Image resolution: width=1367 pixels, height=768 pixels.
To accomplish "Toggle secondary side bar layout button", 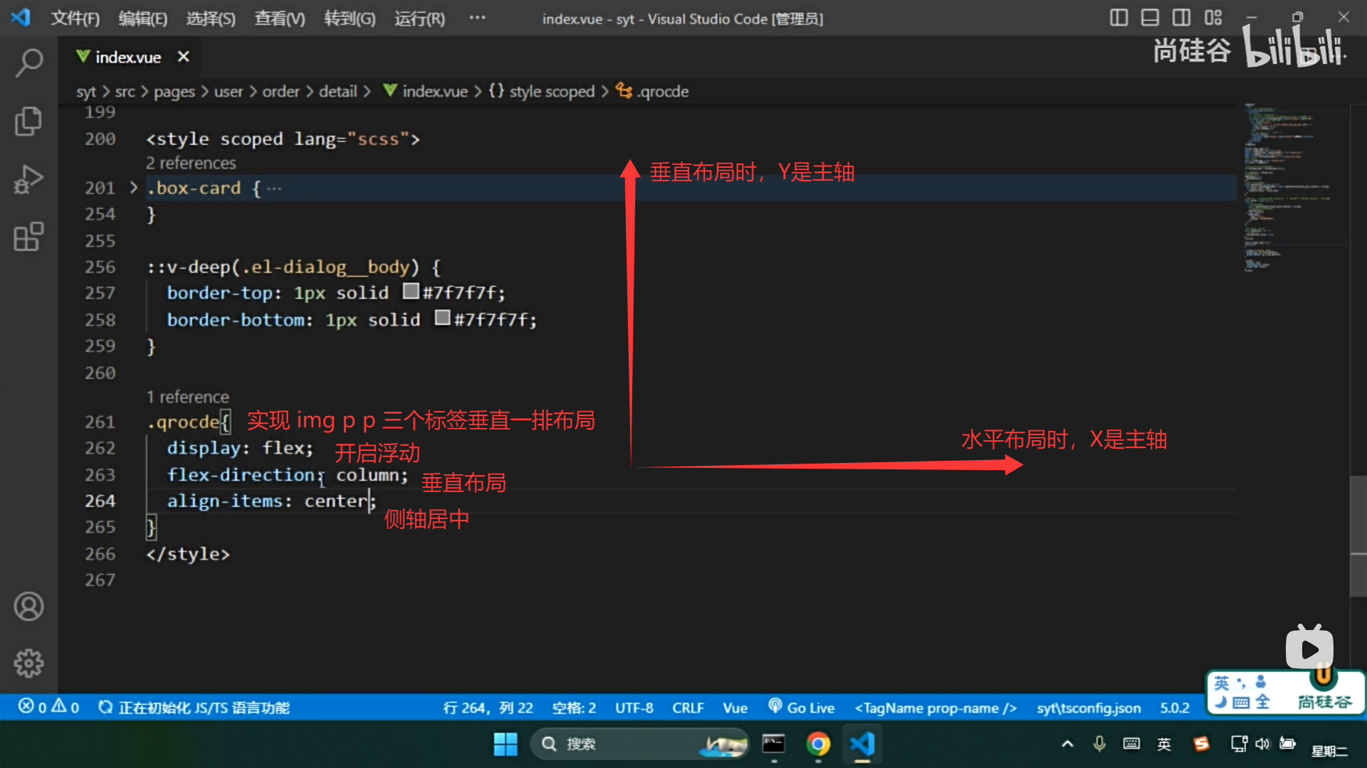I will (1181, 18).
